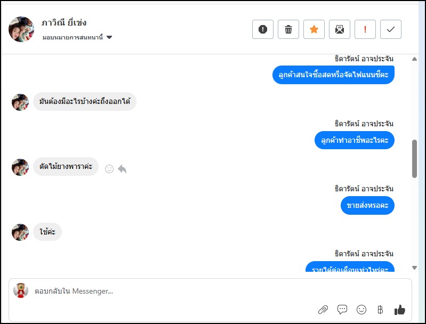Click the spam report exclamation circle icon

coord(263,30)
